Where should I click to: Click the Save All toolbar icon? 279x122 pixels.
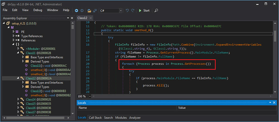point(95,11)
